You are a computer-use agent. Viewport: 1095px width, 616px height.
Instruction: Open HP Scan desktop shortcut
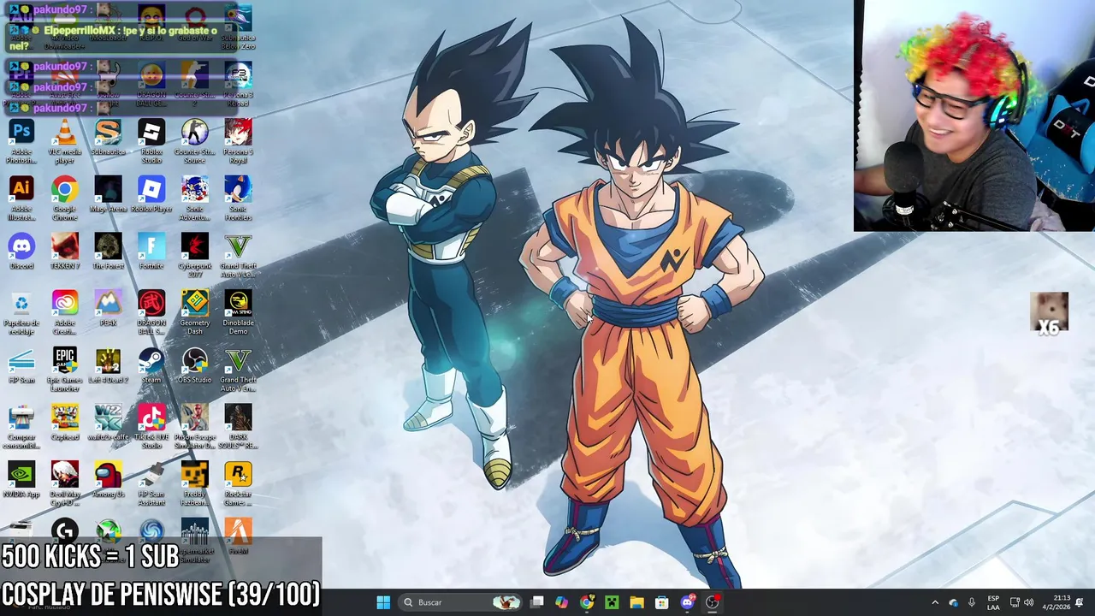point(21,366)
